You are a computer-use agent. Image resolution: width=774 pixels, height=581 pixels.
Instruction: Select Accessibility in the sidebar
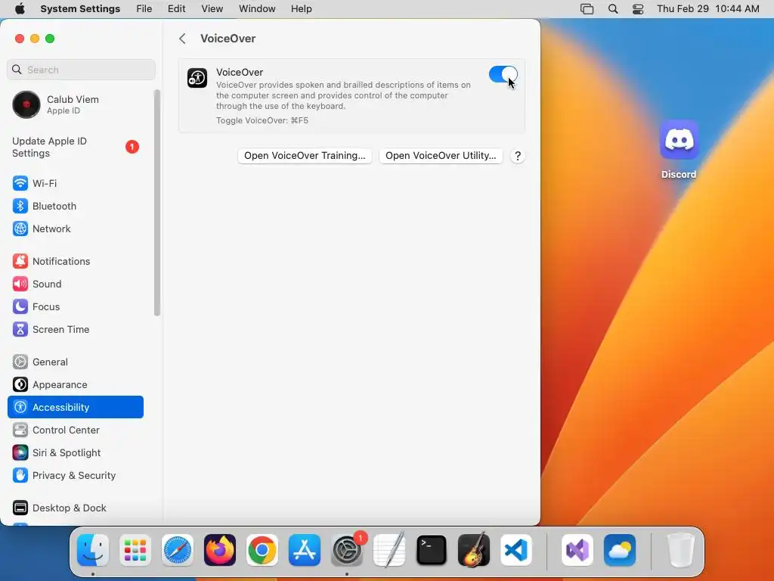click(x=75, y=407)
